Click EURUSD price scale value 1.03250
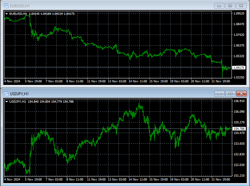 pyautogui.click(x=239, y=77)
